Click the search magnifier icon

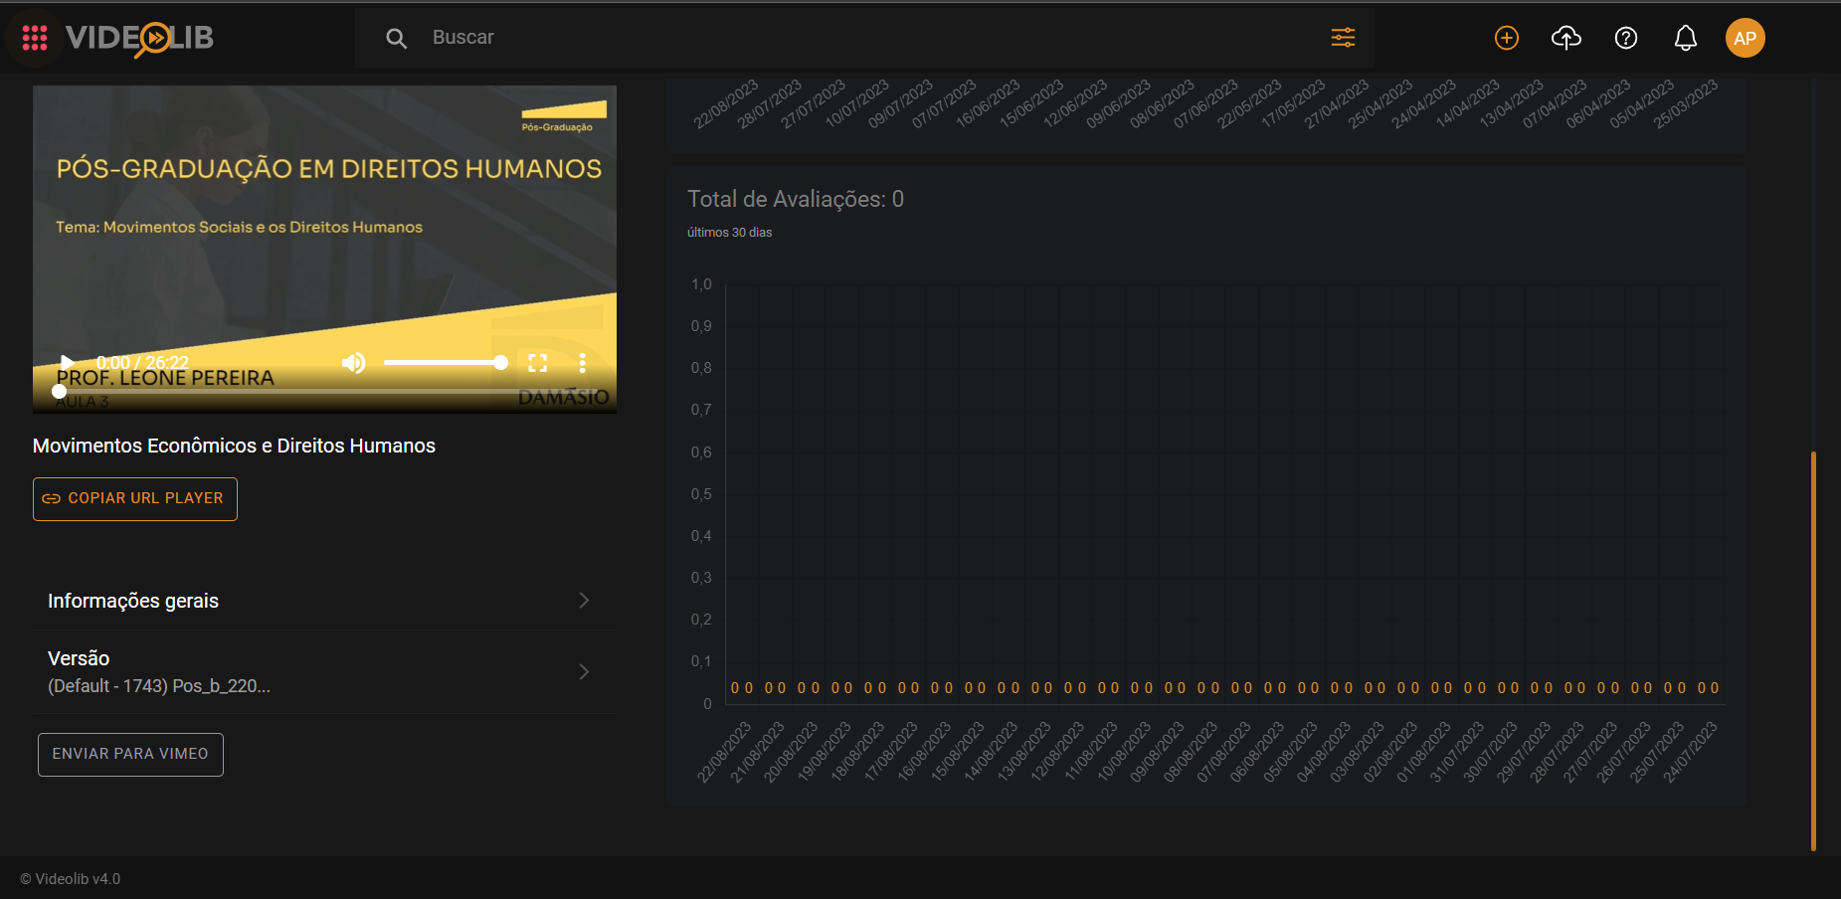396,38
